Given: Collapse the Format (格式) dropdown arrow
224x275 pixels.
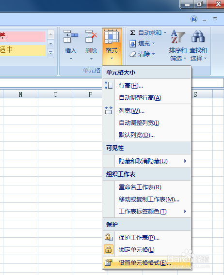Looking at the screenshot, I should pos(112,59).
